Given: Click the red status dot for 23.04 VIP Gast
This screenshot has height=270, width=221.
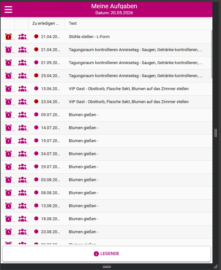Looking at the screenshot, I should coord(36,102).
